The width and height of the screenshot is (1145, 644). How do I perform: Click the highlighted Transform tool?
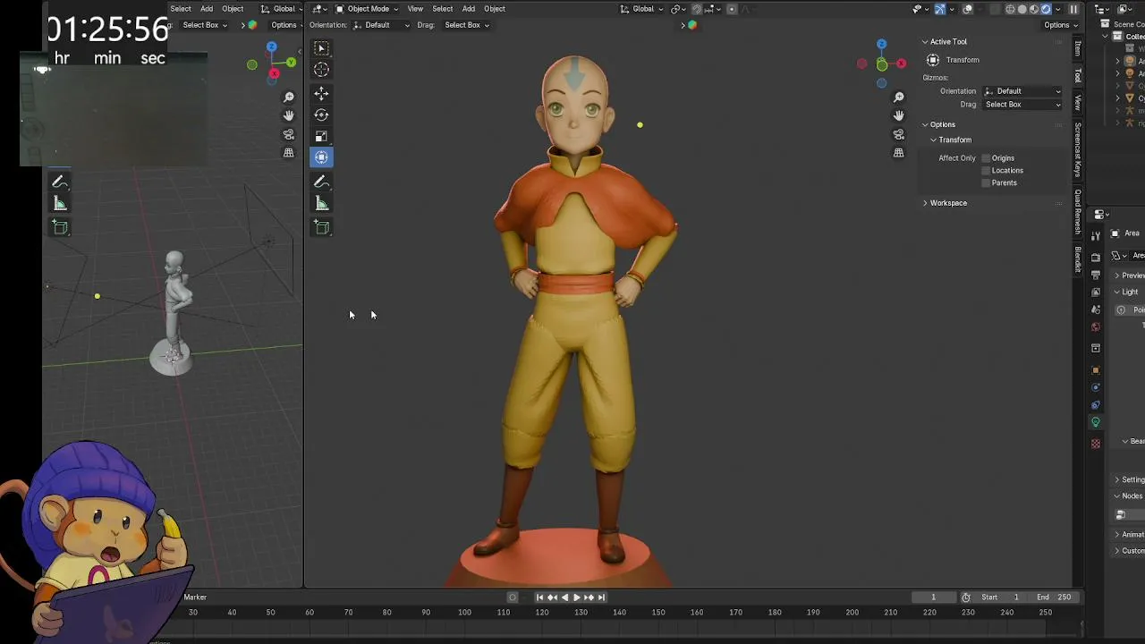(321, 157)
